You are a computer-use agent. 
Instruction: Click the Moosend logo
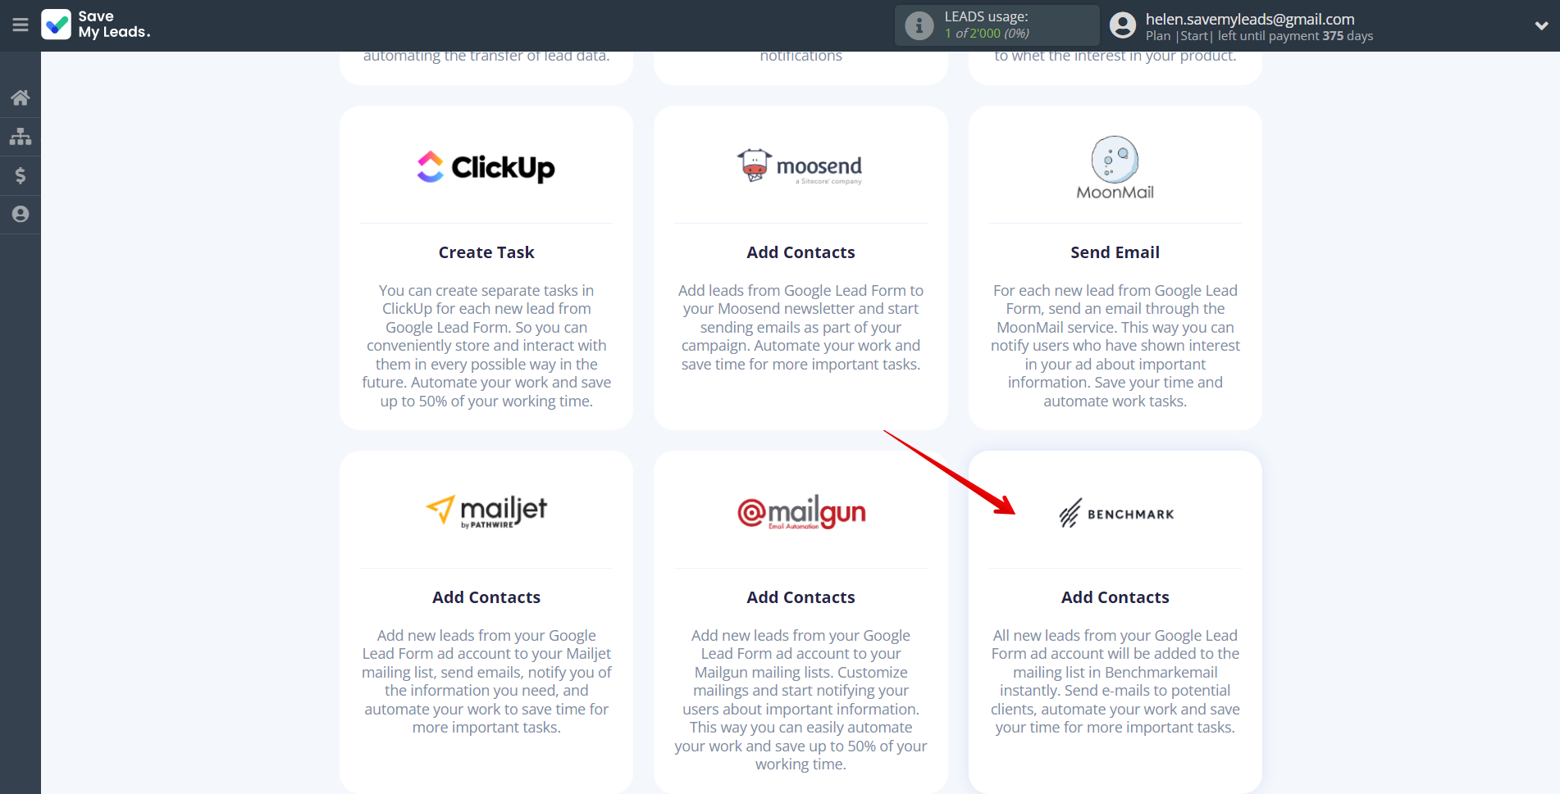tap(800, 166)
